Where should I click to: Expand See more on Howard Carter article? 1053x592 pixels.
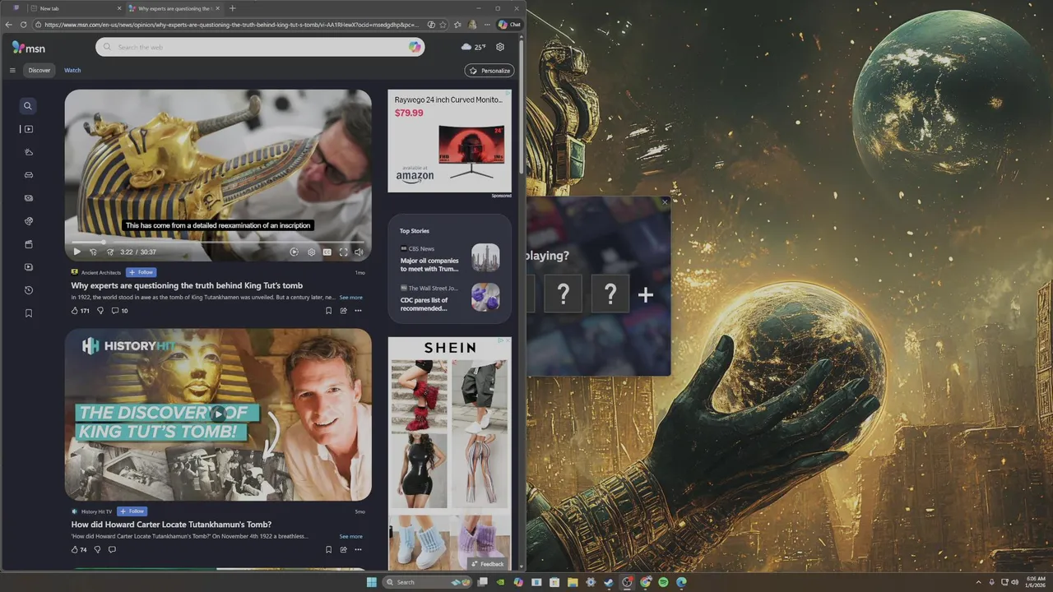[350, 536]
